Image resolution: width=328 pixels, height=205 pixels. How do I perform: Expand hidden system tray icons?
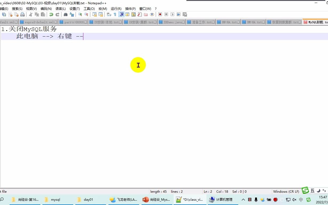click(243, 199)
